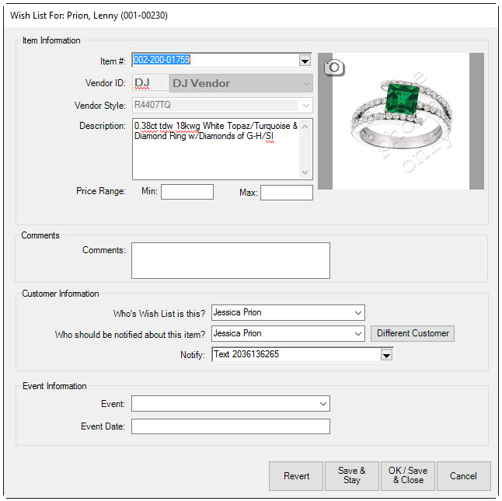Click the camera icon on item image

(333, 68)
